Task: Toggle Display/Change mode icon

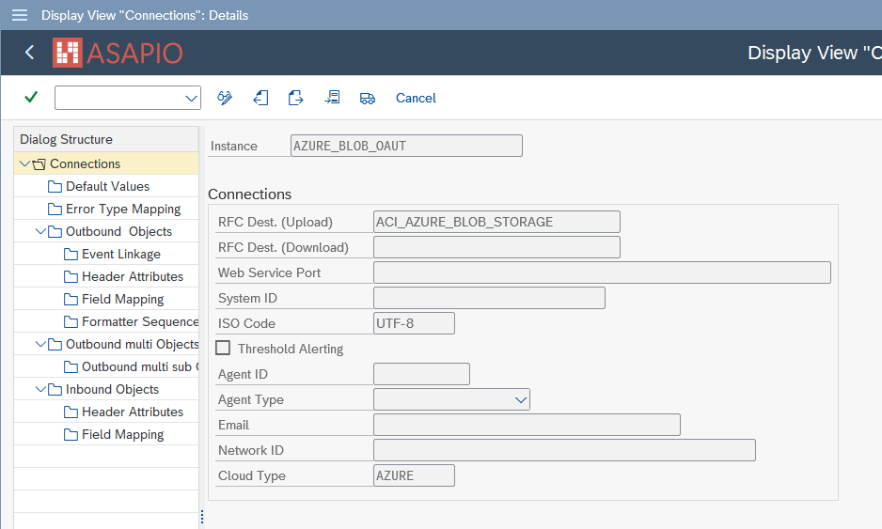Action: tap(225, 98)
